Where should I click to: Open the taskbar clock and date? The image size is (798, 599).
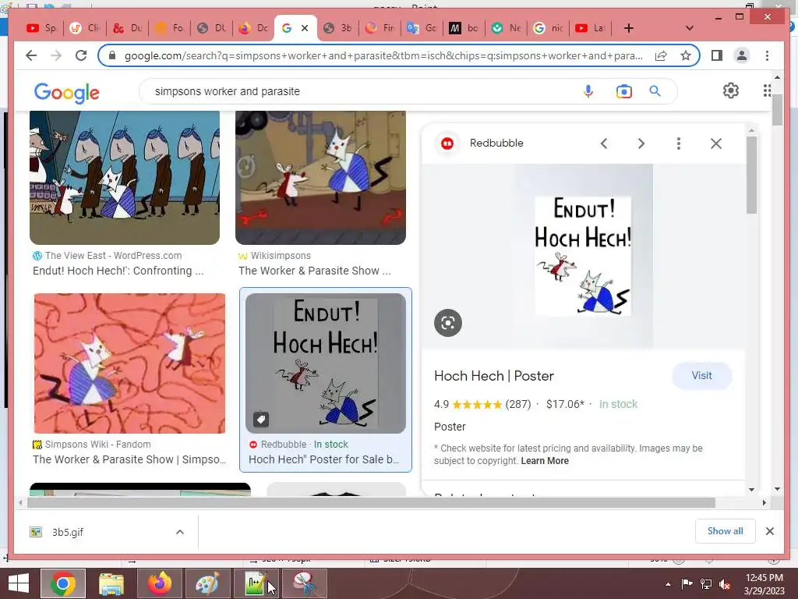(x=764, y=584)
